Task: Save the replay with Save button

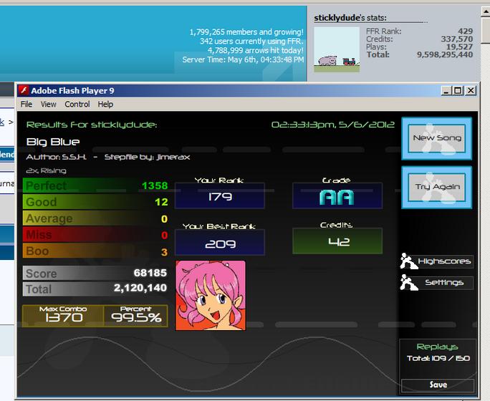Action: point(438,385)
